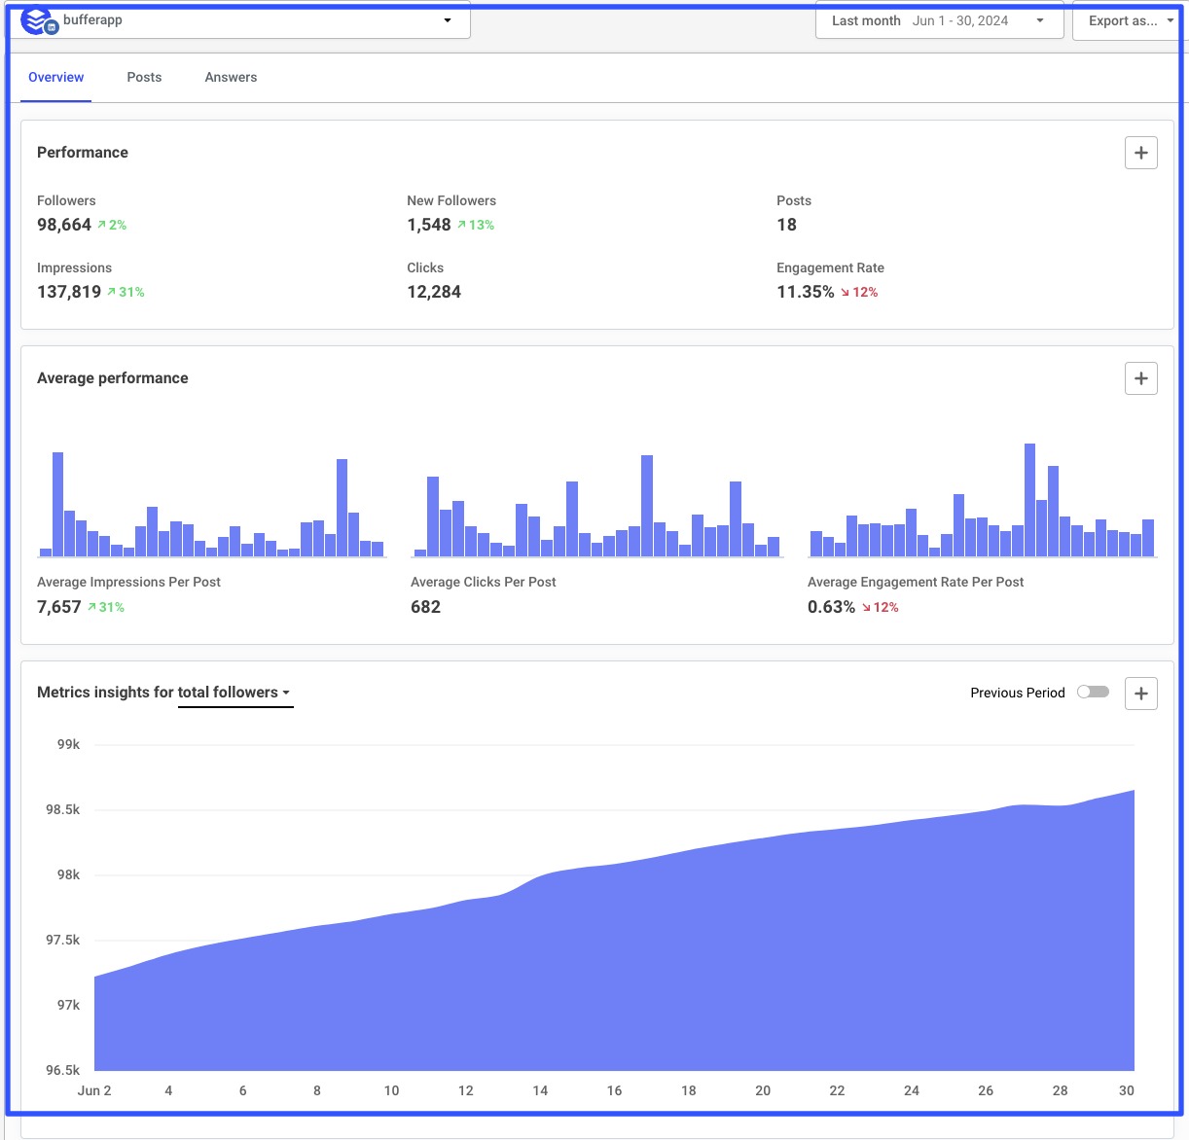
Task: Click the Export as... button
Action: point(1122,20)
